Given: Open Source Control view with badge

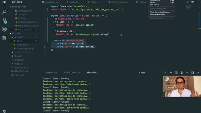Looking at the screenshot, I should 5,21.
